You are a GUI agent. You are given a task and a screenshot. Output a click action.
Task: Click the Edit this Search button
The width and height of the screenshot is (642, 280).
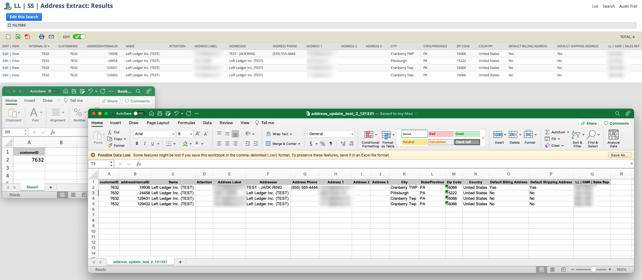point(24,17)
